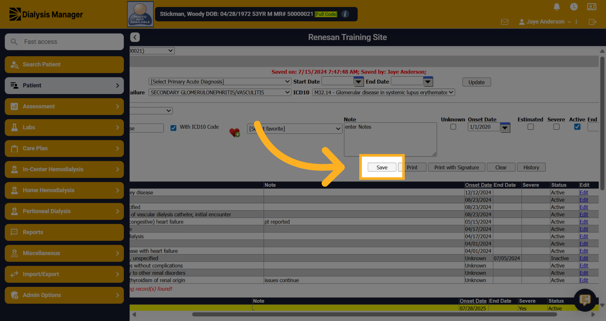Open the Jaye Anderson user menu
The height and width of the screenshot is (321, 606).
coord(545,22)
